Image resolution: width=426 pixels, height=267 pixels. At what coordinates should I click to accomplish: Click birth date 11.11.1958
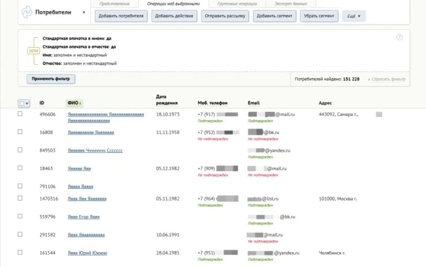point(168,132)
